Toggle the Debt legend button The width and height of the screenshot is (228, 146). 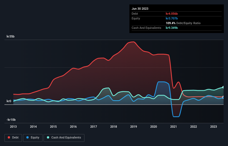13,138
